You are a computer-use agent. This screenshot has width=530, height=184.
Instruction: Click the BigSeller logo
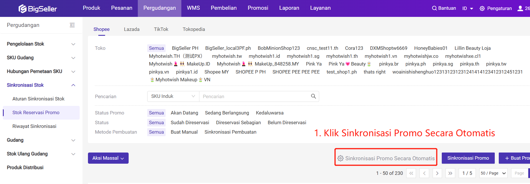point(38,9)
